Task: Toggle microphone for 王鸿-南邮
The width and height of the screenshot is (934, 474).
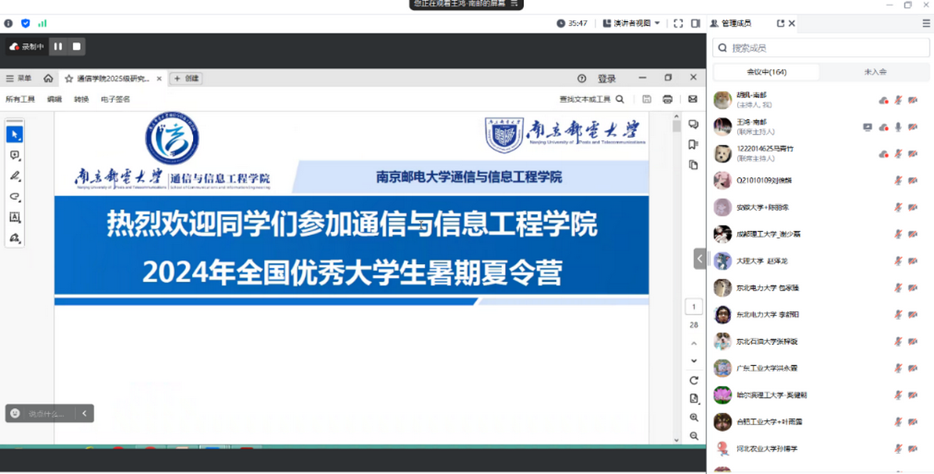Action: pos(897,127)
